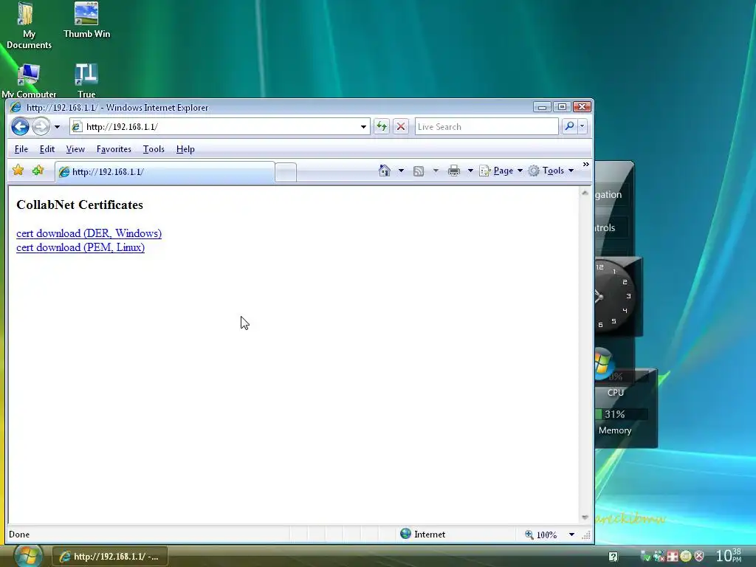The width and height of the screenshot is (756, 567).
Task: Open the Page command bar menu
Action: click(x=501, y=171)
